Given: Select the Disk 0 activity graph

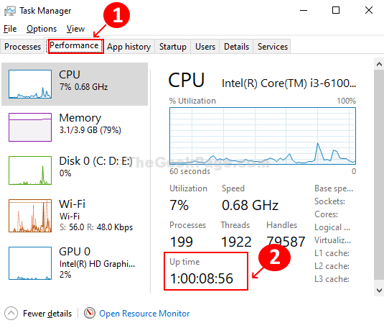Looking at the screenshot, I should (x=30, y=170).
